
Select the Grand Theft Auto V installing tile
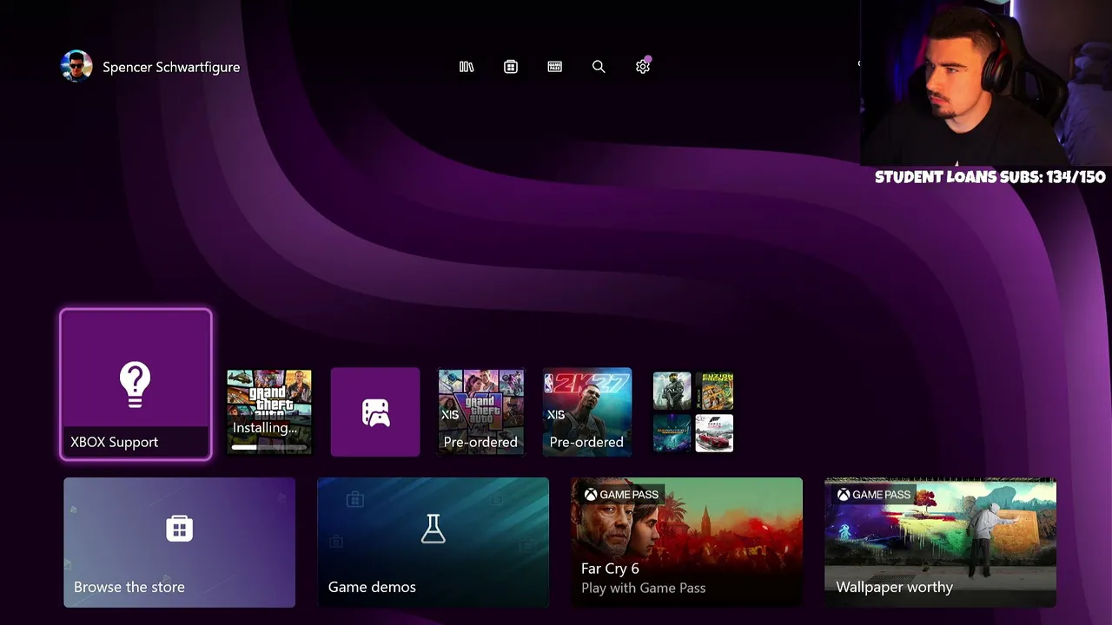pyautogui.click(x=269, y=412)
